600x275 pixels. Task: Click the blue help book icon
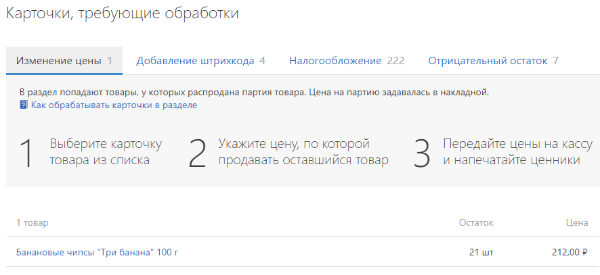(24, 105)
